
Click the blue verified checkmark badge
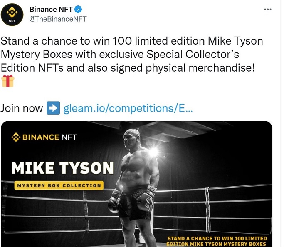point(78,10)
